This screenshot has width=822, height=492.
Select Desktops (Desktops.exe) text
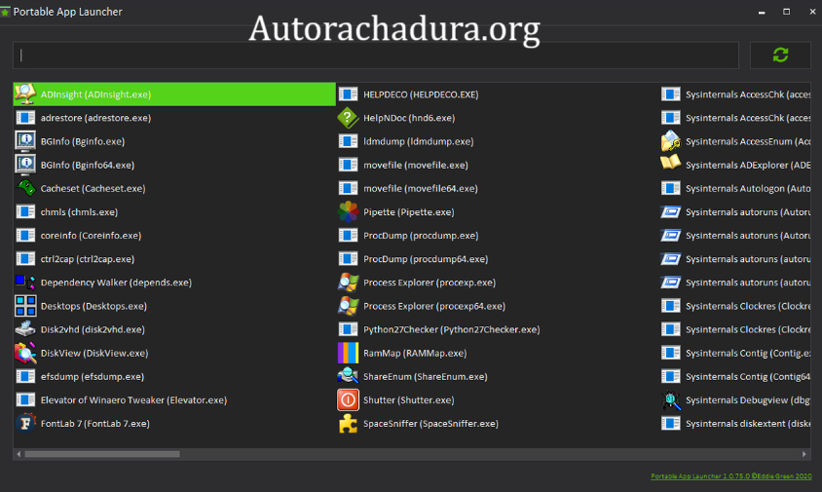pyautogui.click(x=93, y=306)
